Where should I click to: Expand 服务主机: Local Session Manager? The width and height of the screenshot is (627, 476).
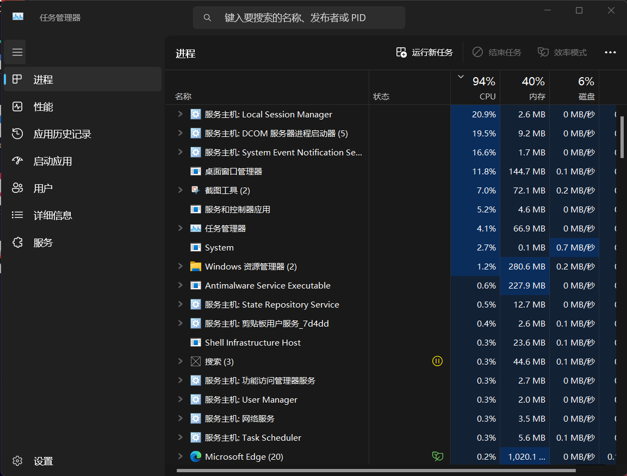click(180, 114)
